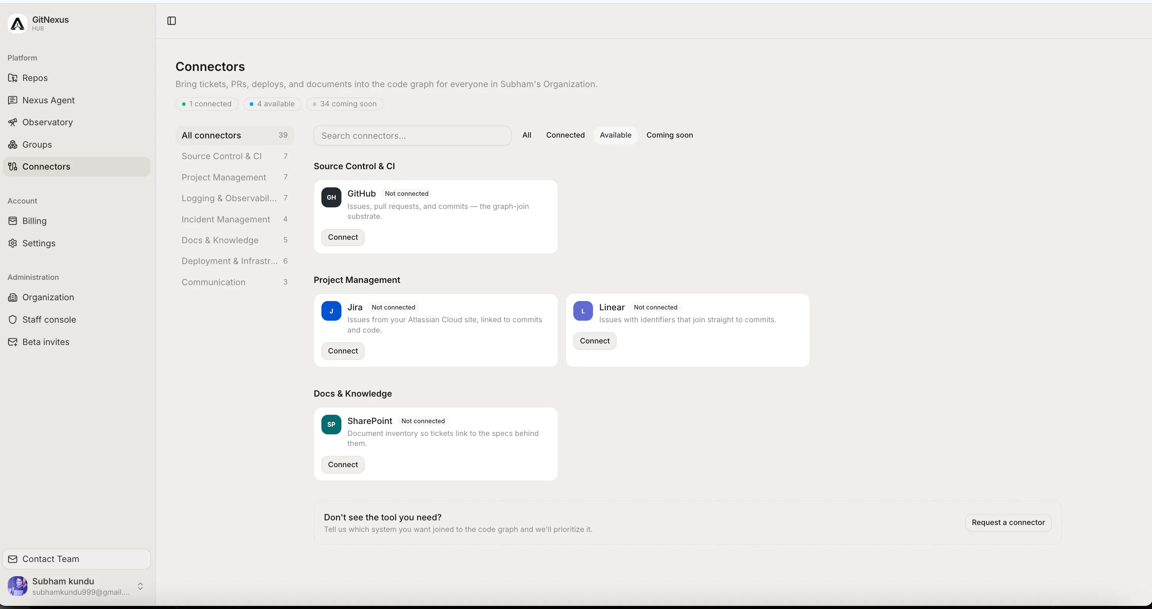This screenshot has height=609, width=1152.
Task: Click the Contact Team mail icon
Action: (x=12, y=559)
